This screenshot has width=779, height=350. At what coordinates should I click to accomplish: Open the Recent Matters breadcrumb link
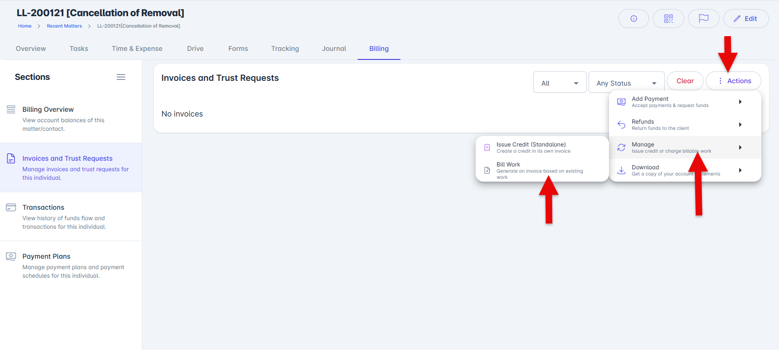pos(64,26)
